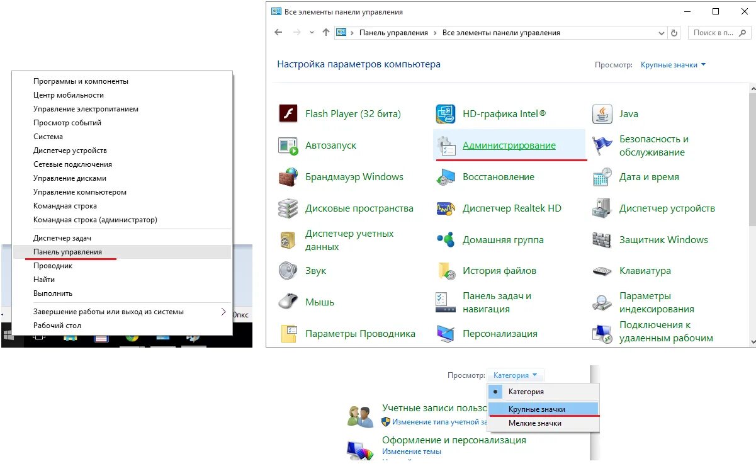This screenshot has height=466, width=756.
Task: Select Управление электропитанием menu entry
Action: click(123, 109)
